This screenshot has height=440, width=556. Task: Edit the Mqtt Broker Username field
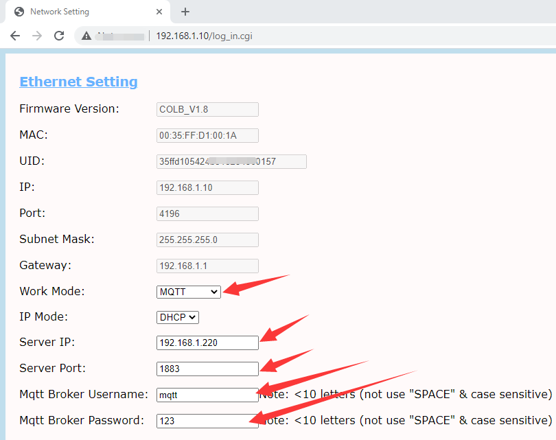click(207, 395)
